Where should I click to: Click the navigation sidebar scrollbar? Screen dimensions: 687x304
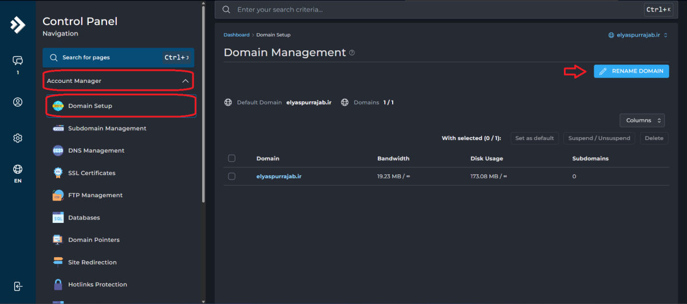[203, 103]
